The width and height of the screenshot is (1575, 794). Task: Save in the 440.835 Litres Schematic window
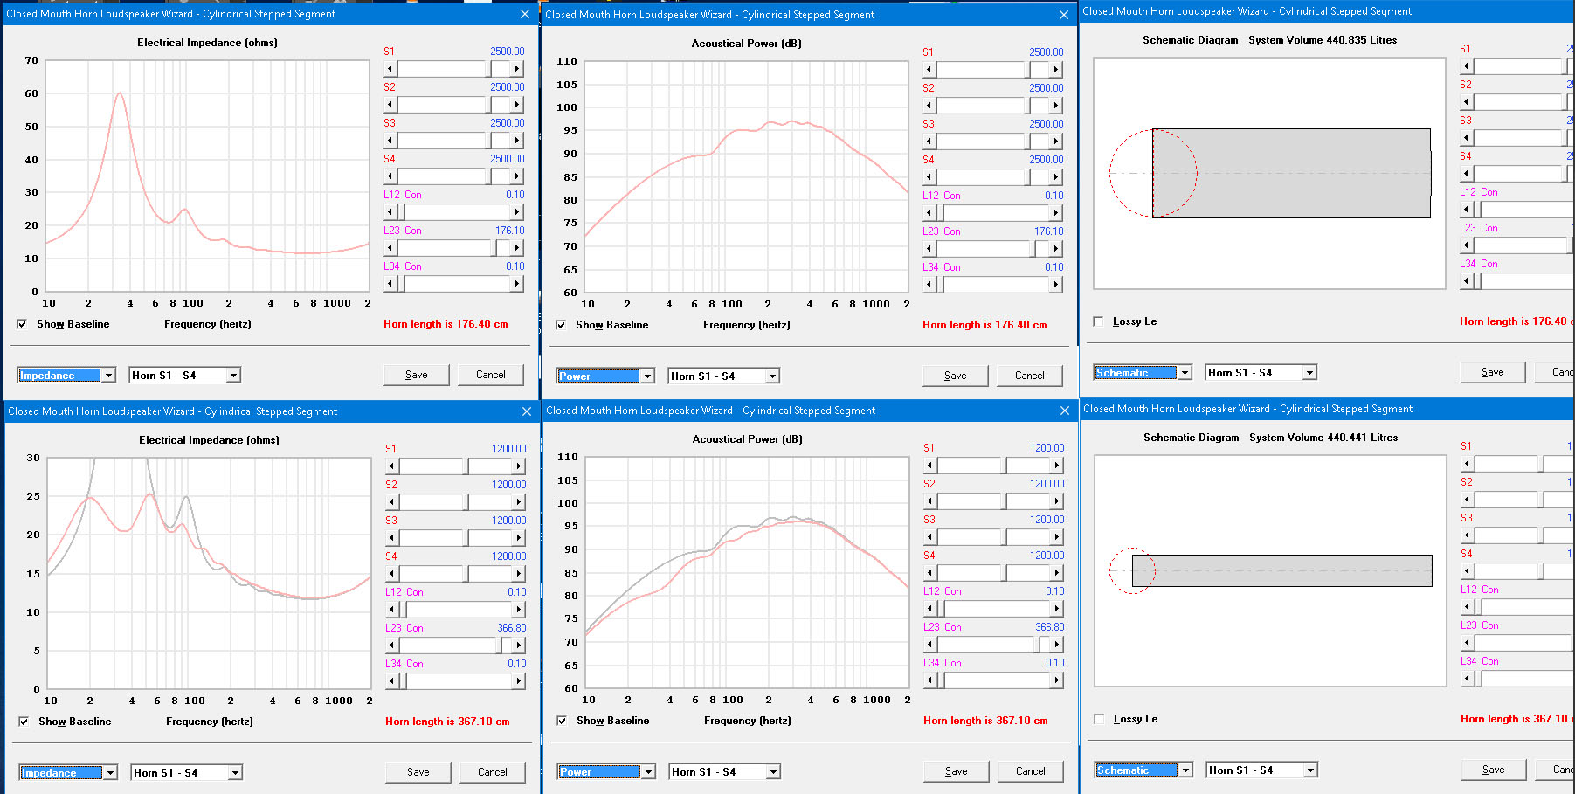coord(1493,372)
